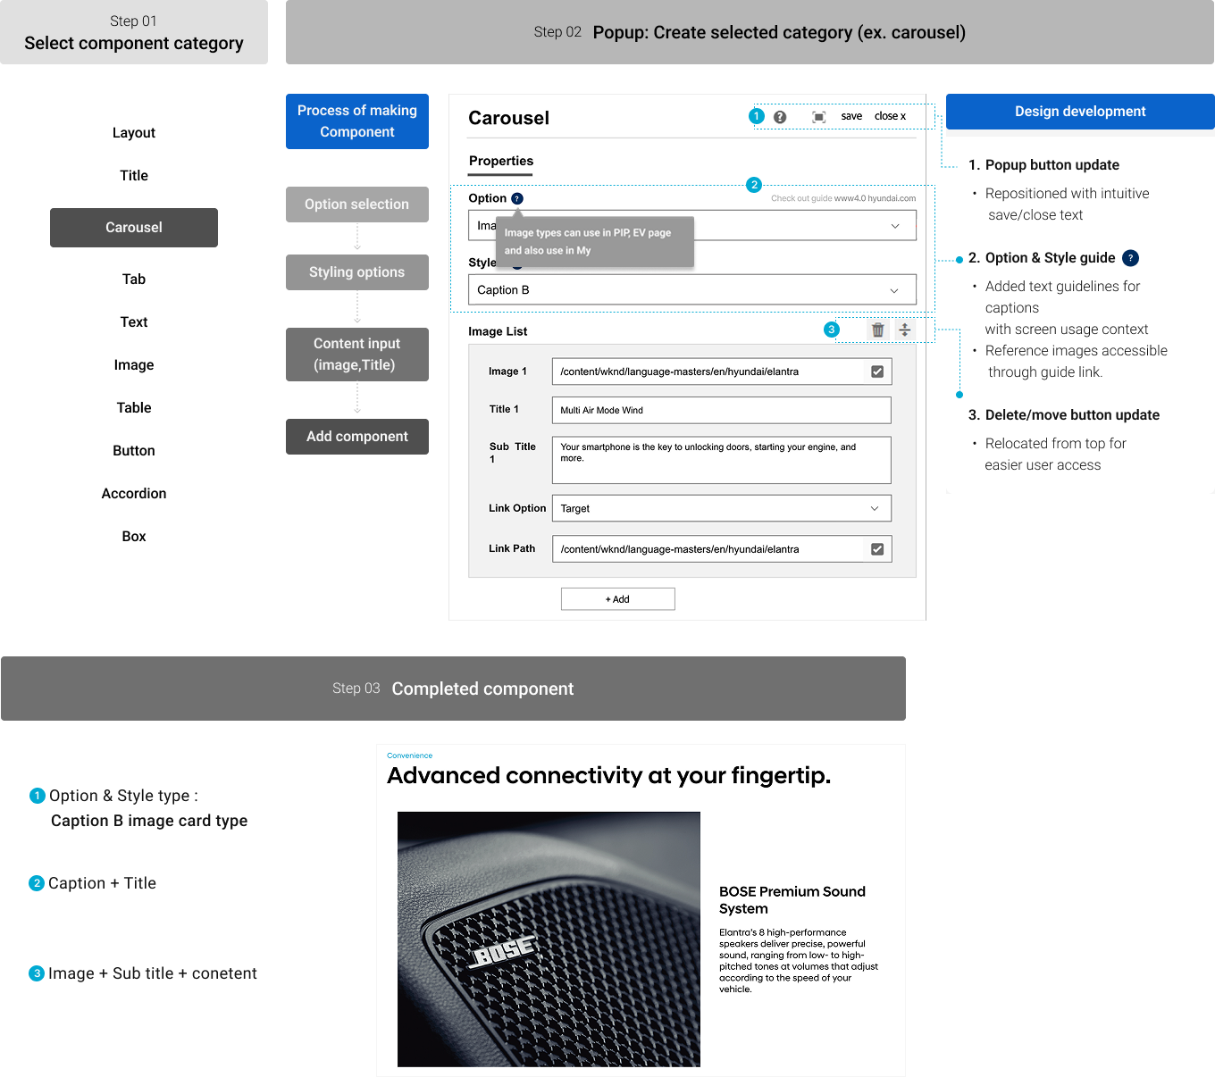The image size is (1215, 1077).
Task: Switch to the Properties tab
Action: pyautogui.click(x=500, y=162)
